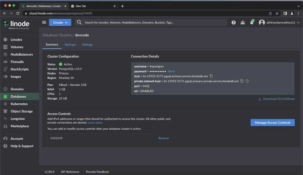The image size is (303, 175).
Task: Show the database password
Action: (171, 71)
